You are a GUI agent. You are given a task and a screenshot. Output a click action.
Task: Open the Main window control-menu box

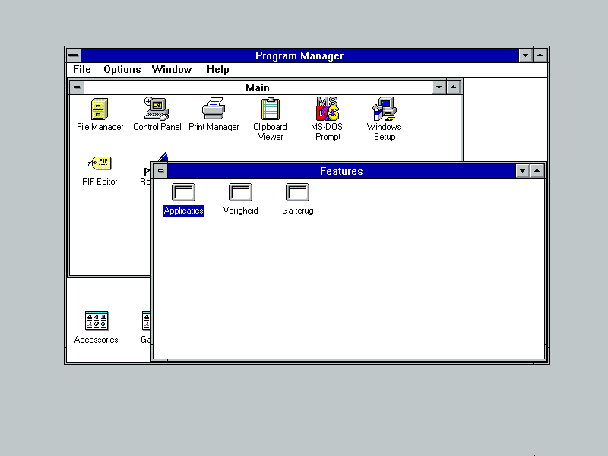(x=77, y=87)
